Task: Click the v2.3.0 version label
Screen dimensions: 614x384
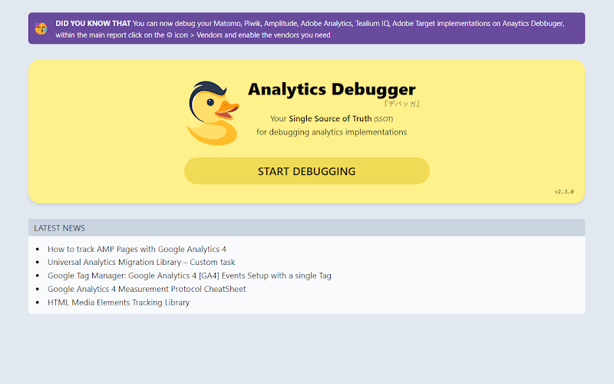Action: [564, 191]
